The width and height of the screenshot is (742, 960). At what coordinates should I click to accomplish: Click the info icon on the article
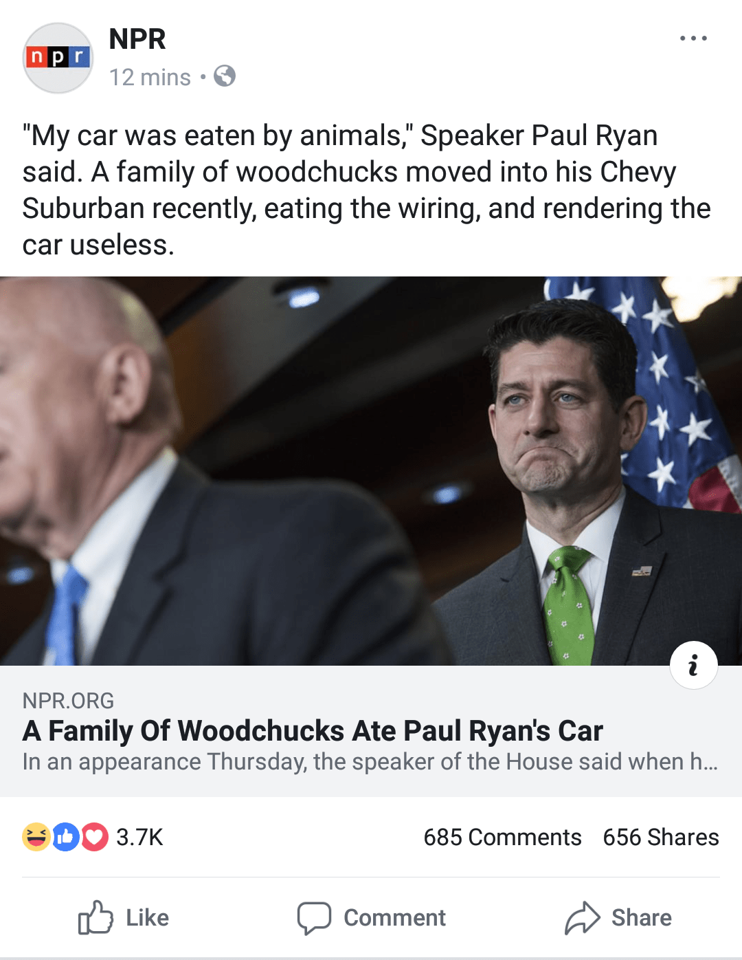(693, 665)
